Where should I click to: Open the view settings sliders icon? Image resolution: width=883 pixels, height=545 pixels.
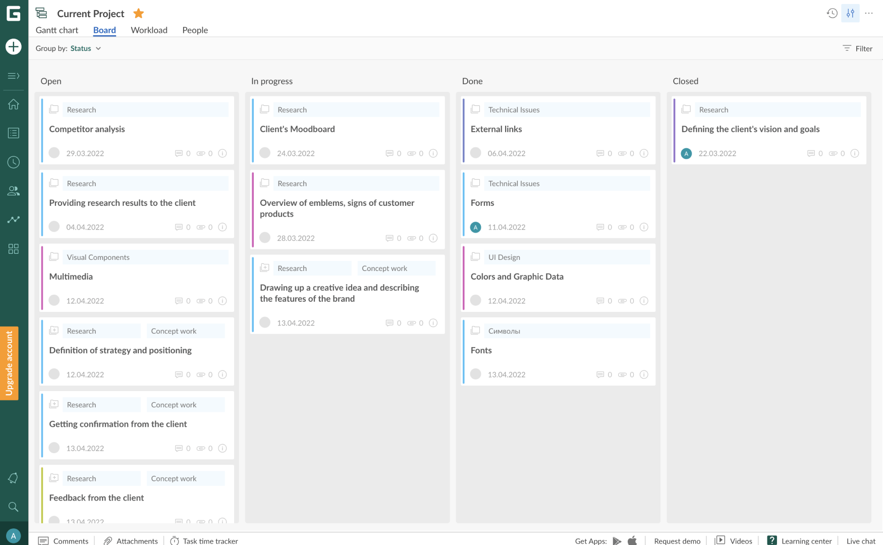coord(851,13)
